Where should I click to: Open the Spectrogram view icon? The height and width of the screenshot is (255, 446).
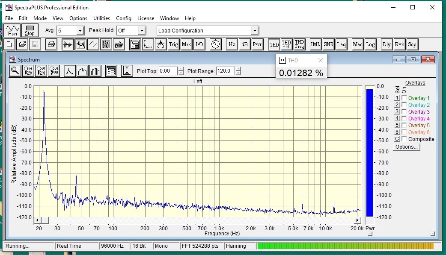(106, 44)
